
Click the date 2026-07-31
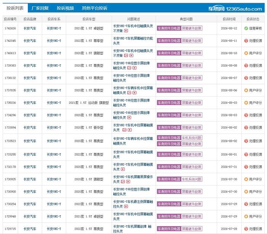[229, 167]
